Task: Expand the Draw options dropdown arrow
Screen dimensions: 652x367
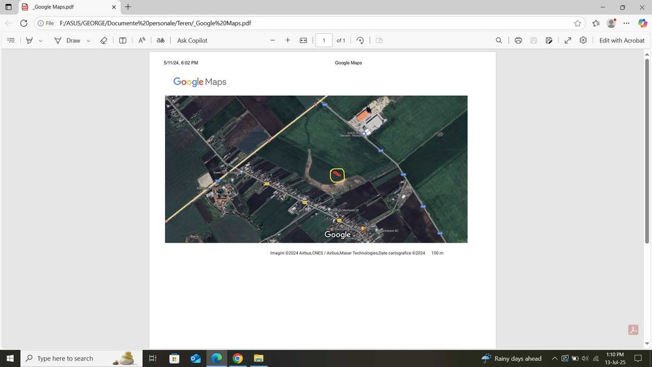Action: (x=89, y=40)
